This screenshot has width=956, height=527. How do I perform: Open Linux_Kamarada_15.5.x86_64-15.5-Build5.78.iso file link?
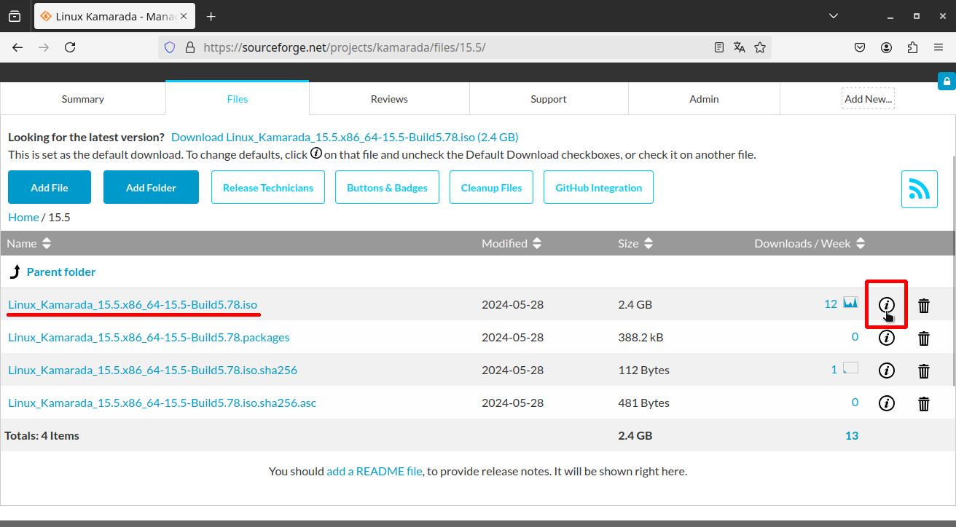pyautogui.click(x=133, y=304)
